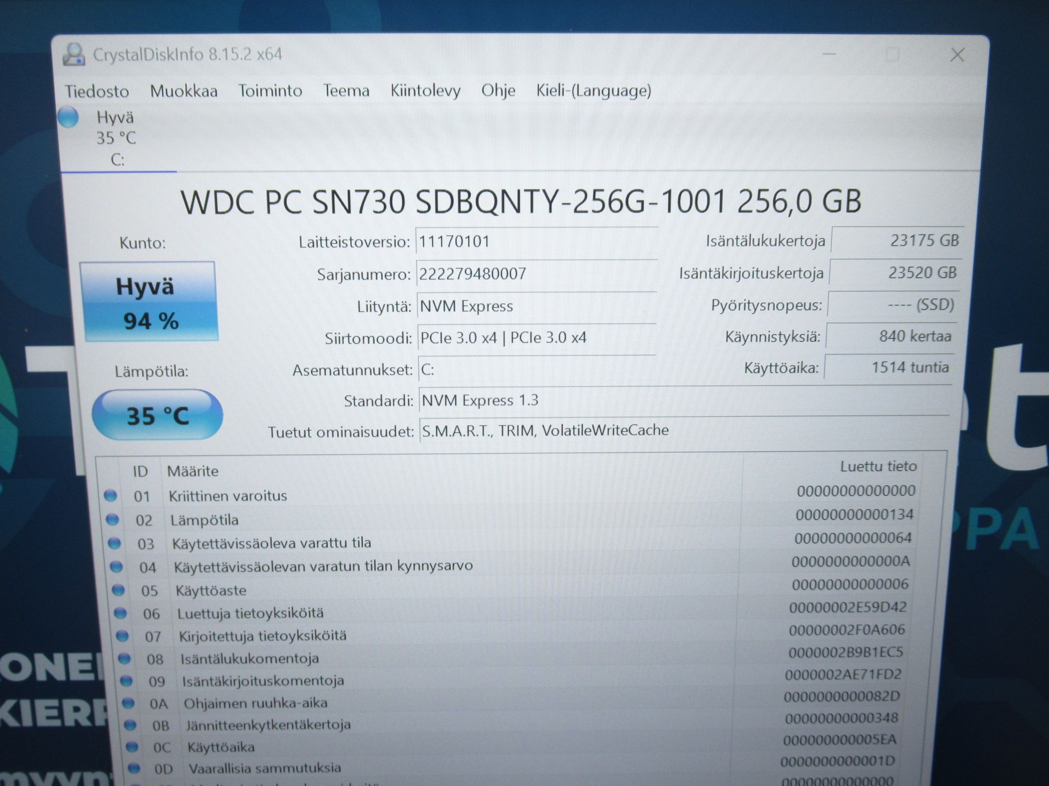Open the Kiintolevy menu
This screenshot has height=786, width=1049.
[x=426, y=91]
